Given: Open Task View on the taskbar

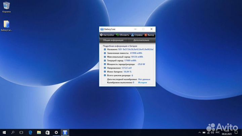Looking at the screenshot, I should [22, 132].
